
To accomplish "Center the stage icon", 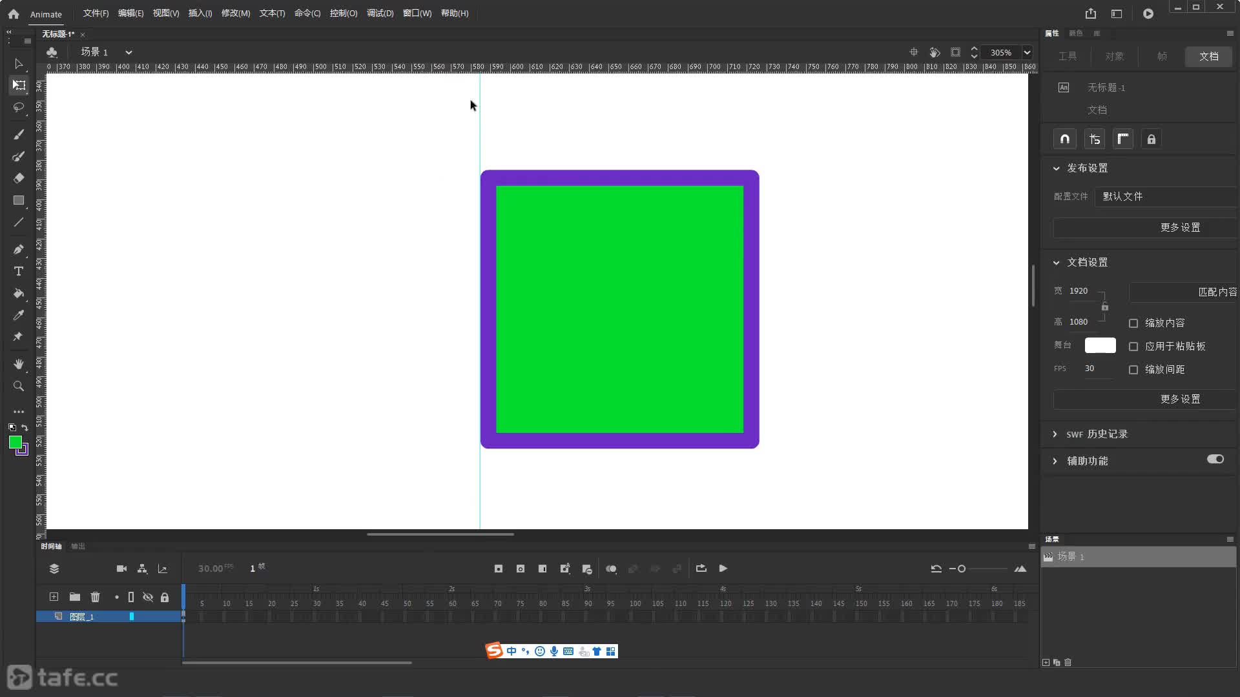I will (913, 52).
